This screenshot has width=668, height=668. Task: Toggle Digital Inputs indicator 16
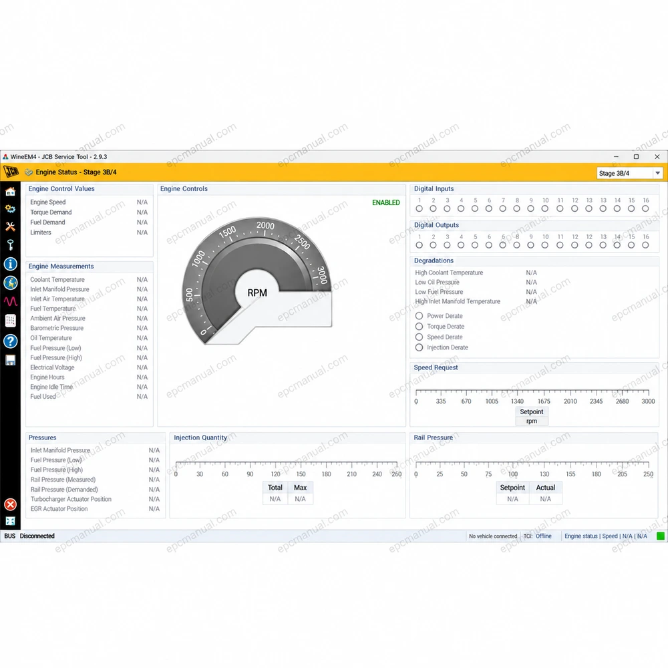[645, 208]
